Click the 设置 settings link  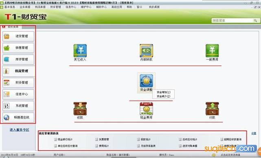point(254,133)
